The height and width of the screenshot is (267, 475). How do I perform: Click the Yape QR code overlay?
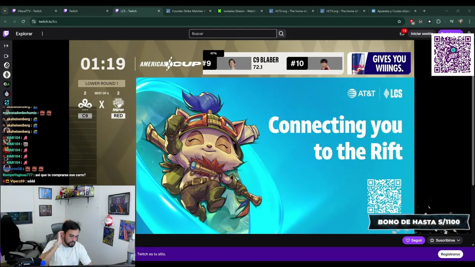452,55
